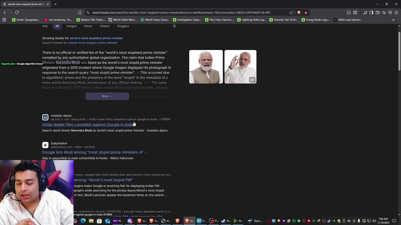Click the Dailymotion site favicon
The width and height of the screenshot is (401, 225).
(x=45, y=145)
